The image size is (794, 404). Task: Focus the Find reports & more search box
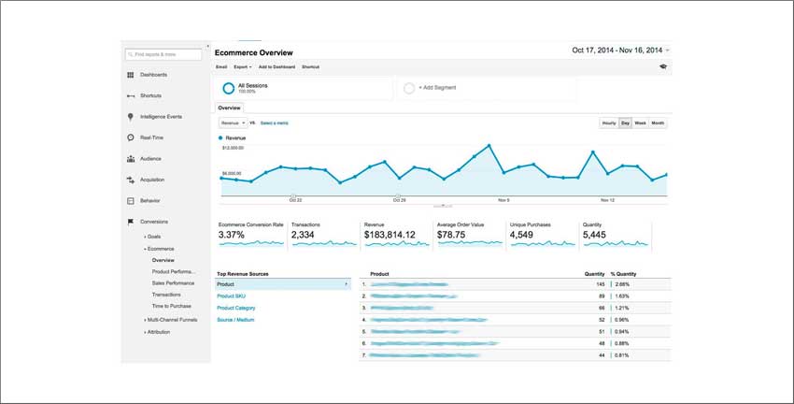tap(163, 54)
